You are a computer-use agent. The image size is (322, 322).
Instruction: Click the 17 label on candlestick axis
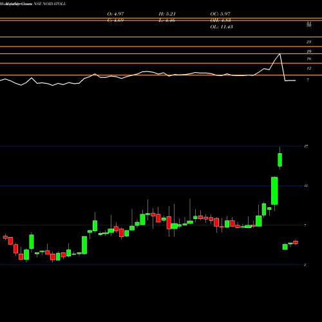pyautogui.click(x=306, y=146)
